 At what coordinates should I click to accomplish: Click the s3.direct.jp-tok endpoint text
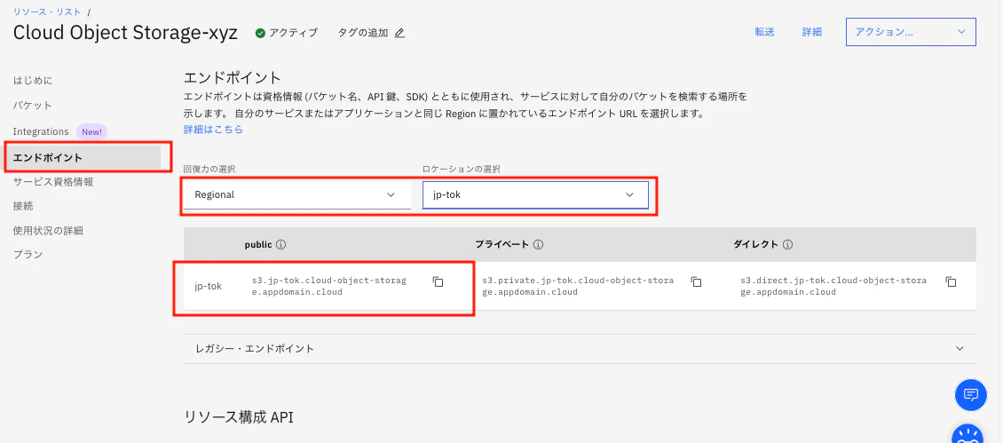click(833, 286)
